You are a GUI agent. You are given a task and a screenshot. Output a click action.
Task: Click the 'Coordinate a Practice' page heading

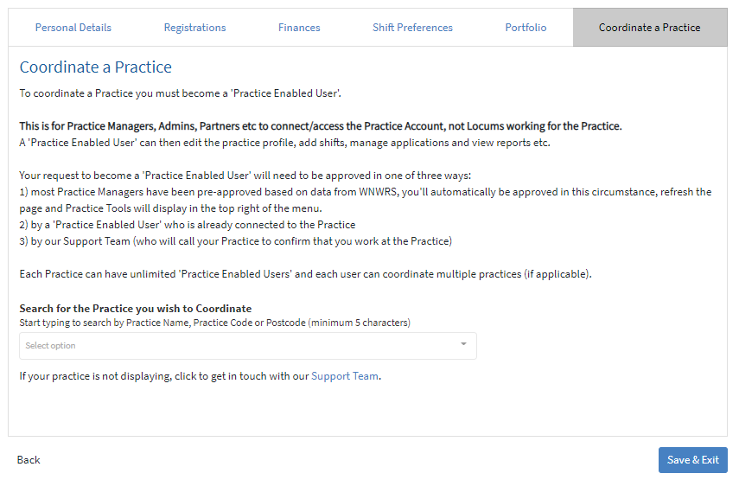(96, 67)
